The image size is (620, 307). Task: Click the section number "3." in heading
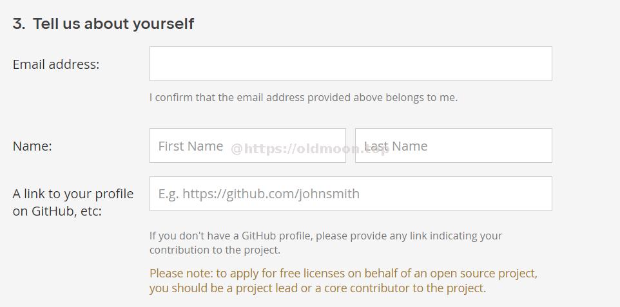pos(19,24)
